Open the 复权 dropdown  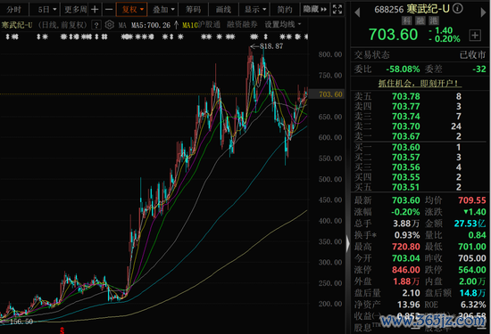click(x=131, y=10)
